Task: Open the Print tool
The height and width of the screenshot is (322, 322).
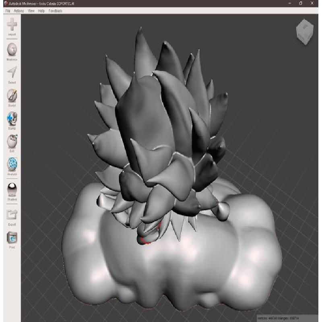Action: click(12, 240)
